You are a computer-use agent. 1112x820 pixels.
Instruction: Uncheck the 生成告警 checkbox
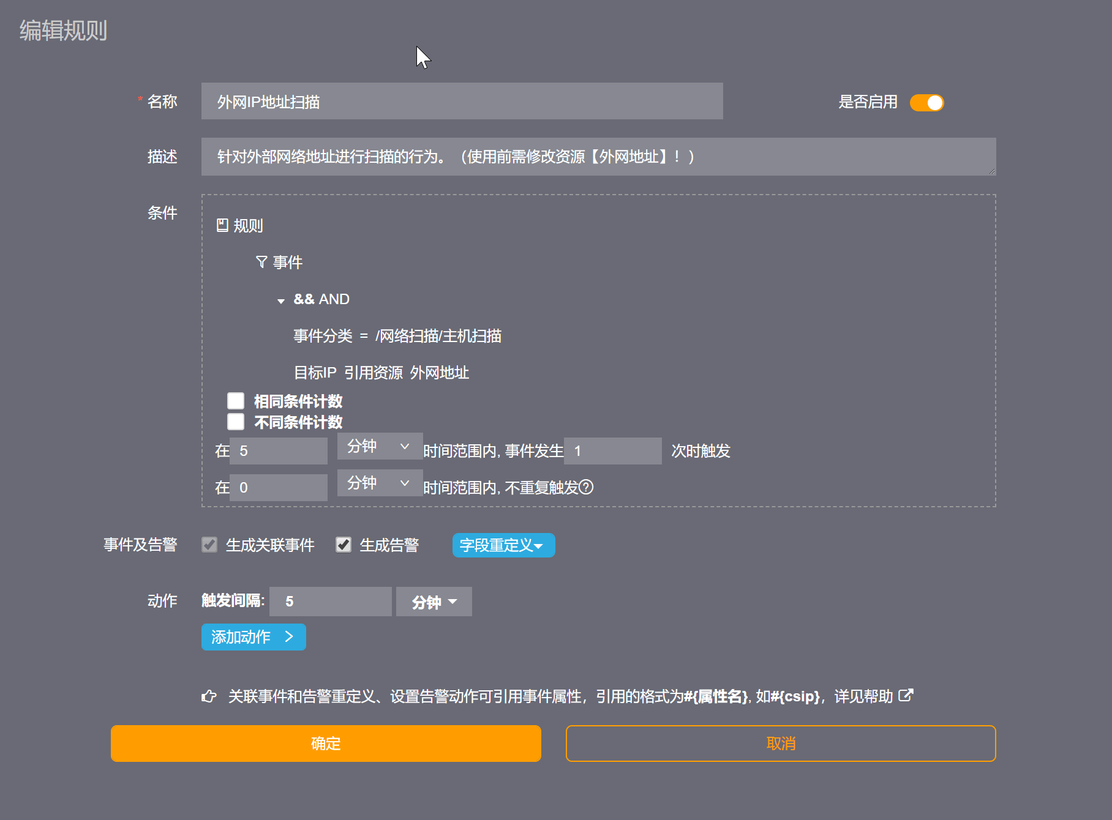(344, 545)
